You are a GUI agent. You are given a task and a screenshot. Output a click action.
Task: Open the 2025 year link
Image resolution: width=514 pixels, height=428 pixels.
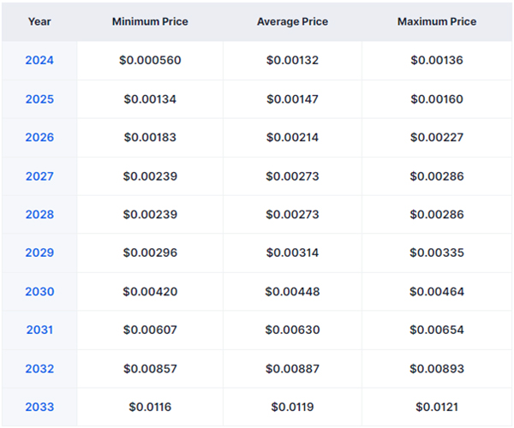39,99
